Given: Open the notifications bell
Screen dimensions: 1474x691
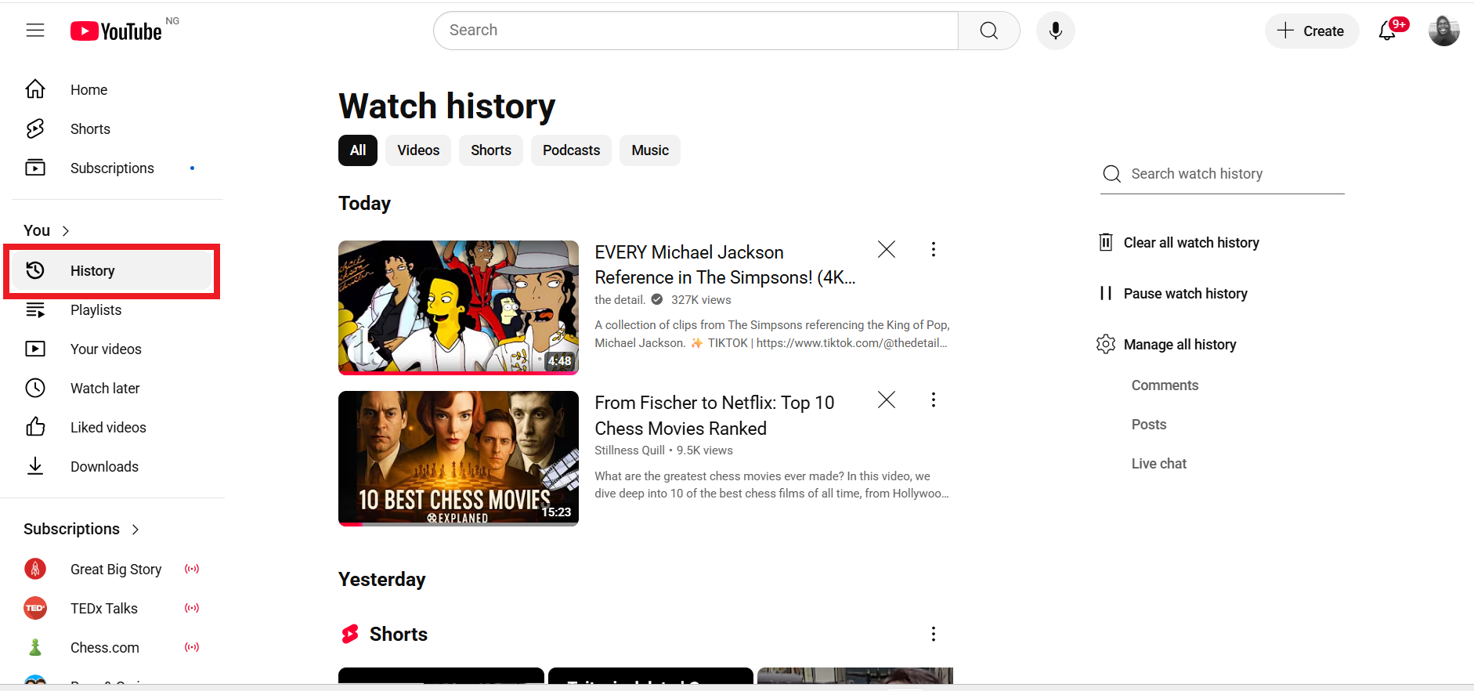Looking at the screenshot, I should coord(1388,31).
